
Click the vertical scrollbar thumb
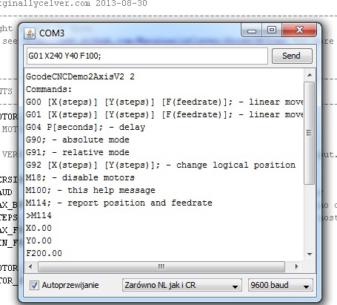coord(310,133)
